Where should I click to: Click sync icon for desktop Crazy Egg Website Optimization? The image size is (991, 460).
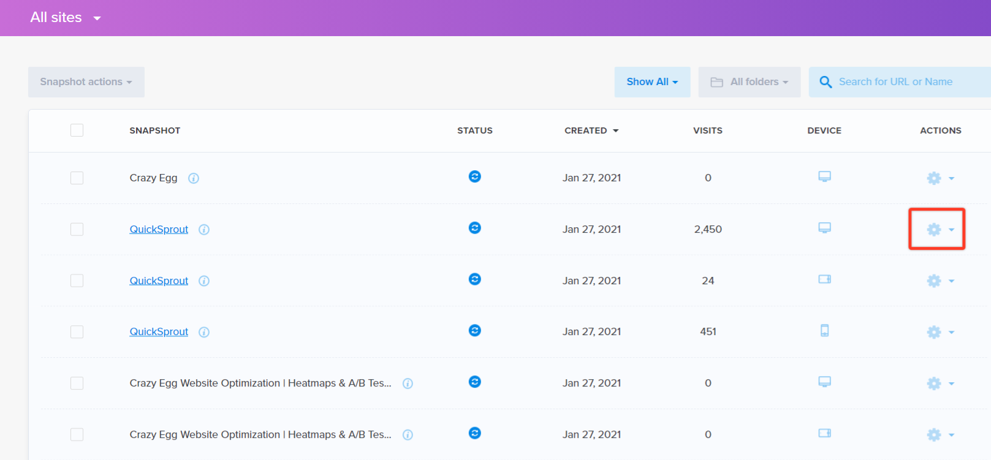(475, 382)
